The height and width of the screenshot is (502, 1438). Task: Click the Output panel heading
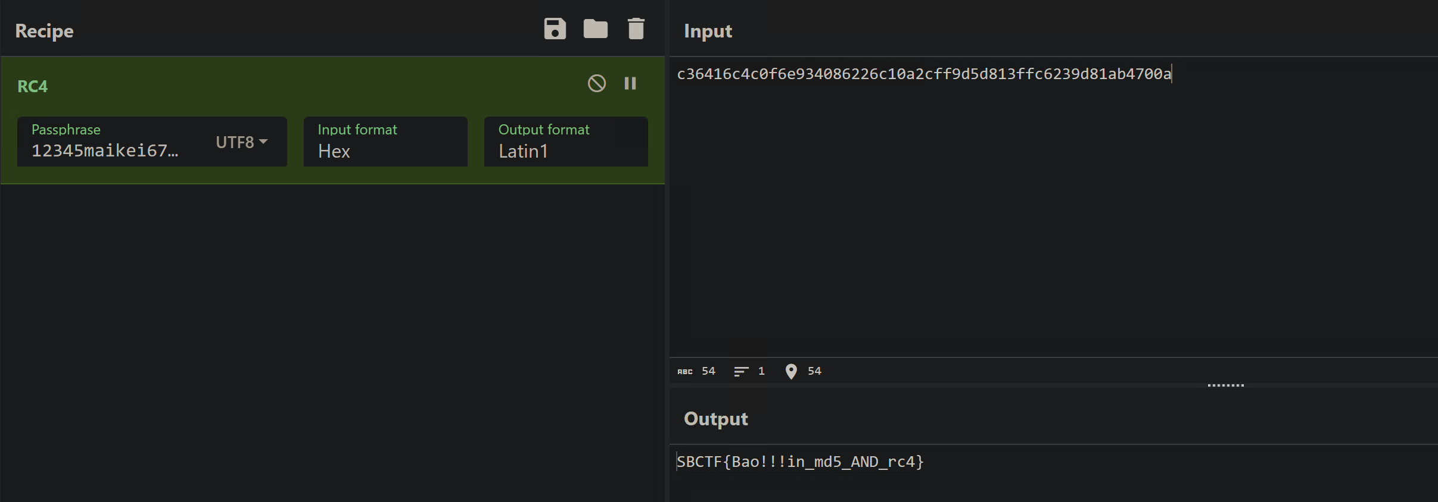click(715, 419)
